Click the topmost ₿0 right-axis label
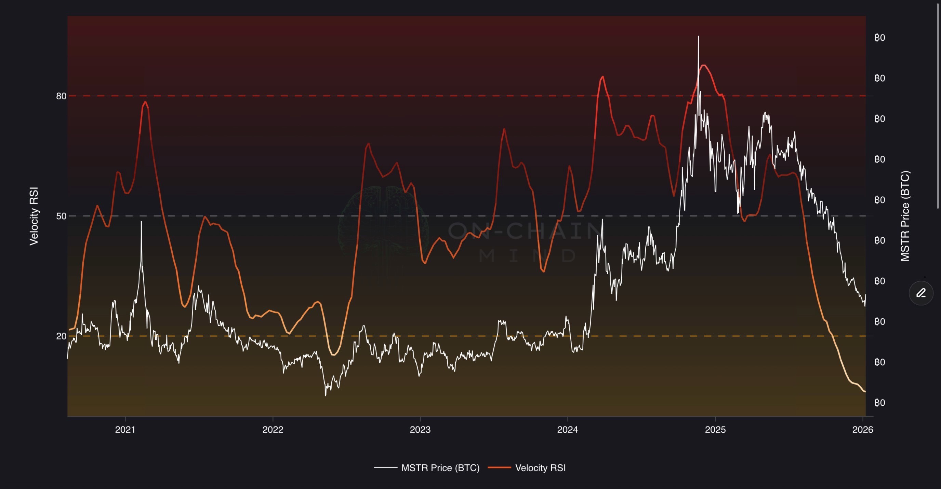Screen dimensions: 941x489 pyautogui.click(x=880, y=38)
